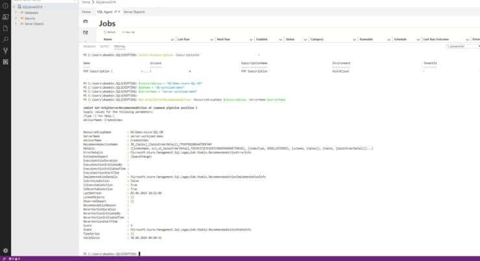Expand the Databases tree node
Screen dimensions: 480x261
point(16,12)
